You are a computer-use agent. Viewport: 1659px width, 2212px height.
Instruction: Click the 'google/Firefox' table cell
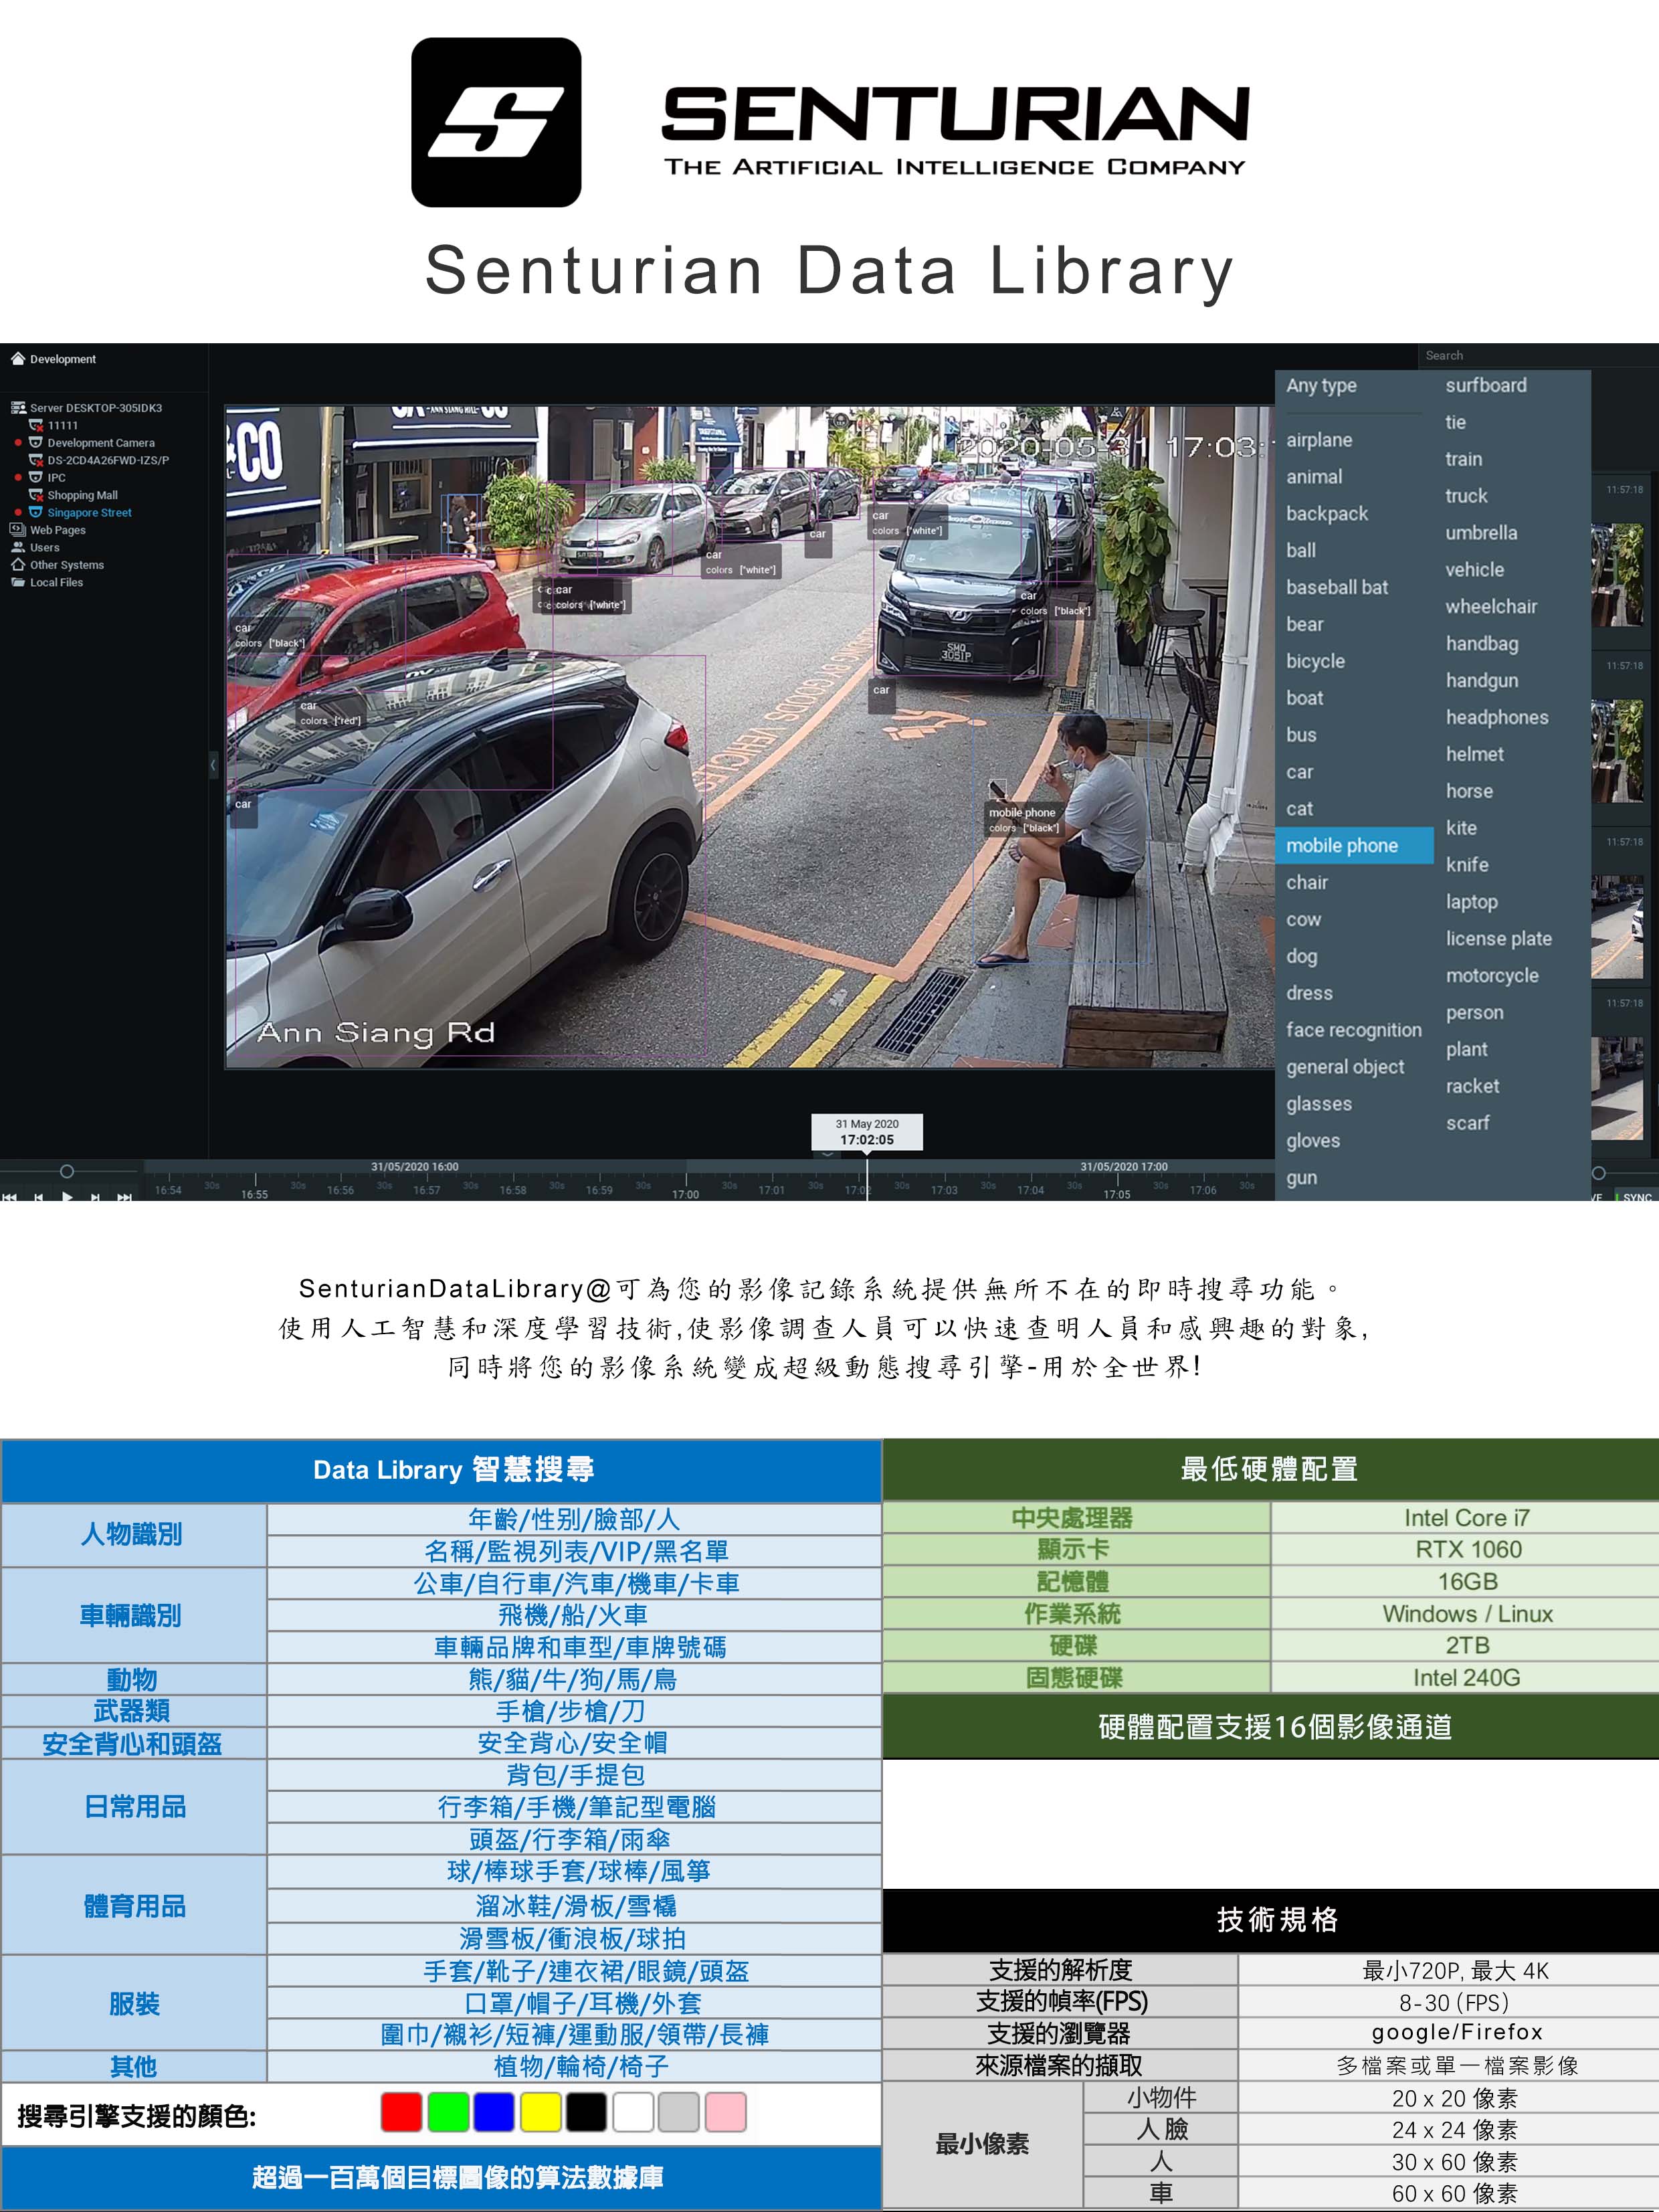[x=1449, y=2032]
